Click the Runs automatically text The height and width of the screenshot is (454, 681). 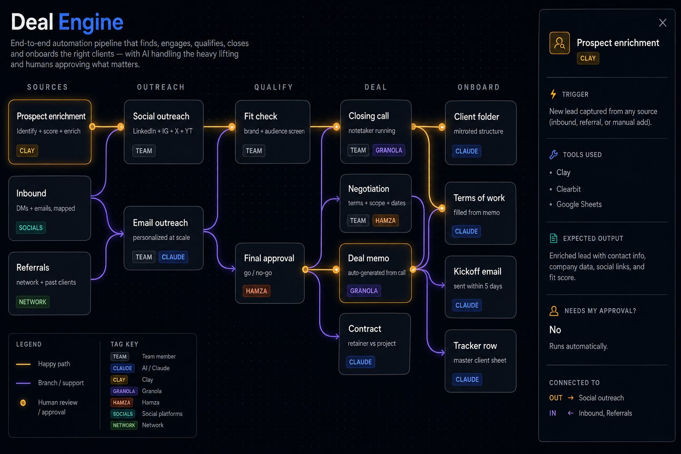tap(578, 346)
